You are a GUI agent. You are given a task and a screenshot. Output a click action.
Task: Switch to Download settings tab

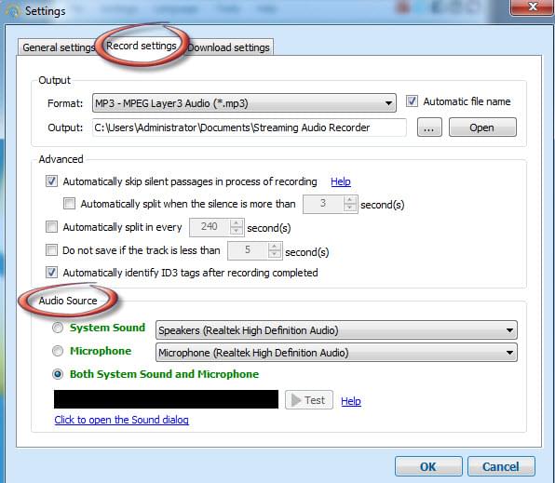pos(229,47)
